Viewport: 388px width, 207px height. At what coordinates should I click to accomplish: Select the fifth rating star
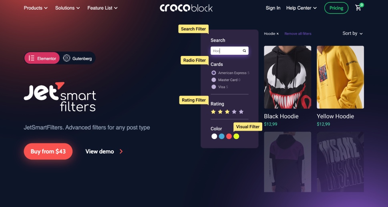click(241, 112)
